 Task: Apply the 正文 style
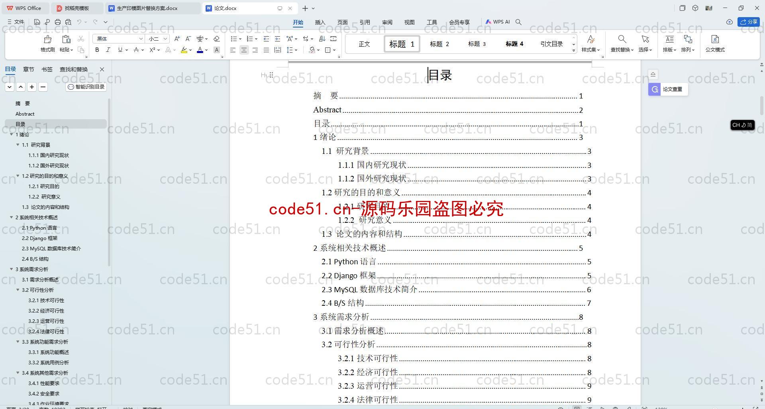pyautogui.click(x=364, y=44)
